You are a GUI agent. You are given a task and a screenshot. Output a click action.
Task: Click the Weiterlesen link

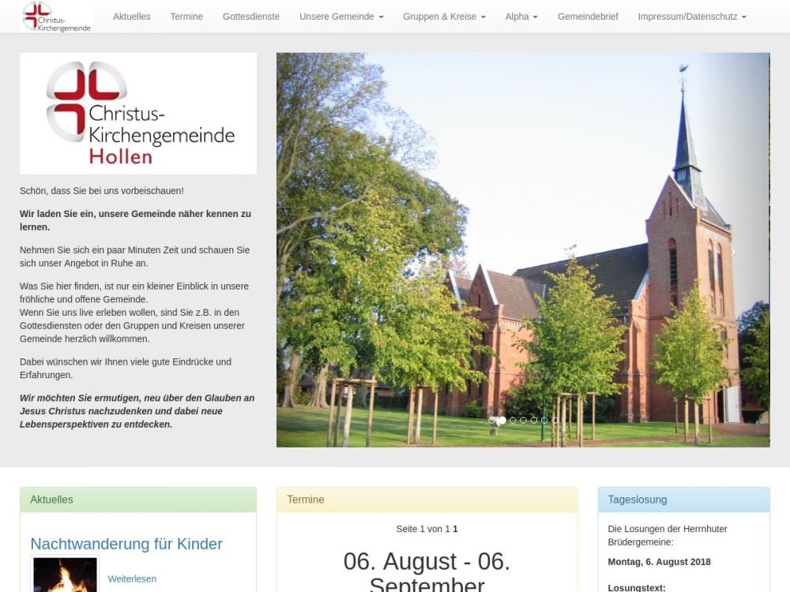point(132,579)
